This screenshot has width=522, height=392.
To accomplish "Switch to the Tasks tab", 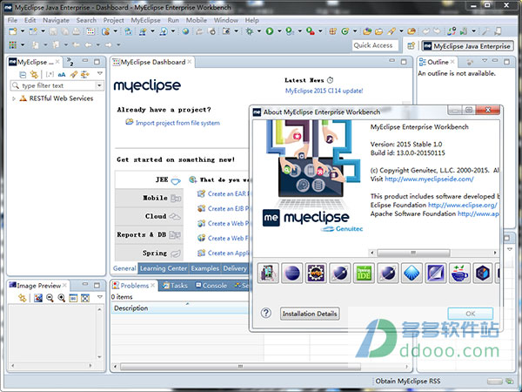I will 175,286.
